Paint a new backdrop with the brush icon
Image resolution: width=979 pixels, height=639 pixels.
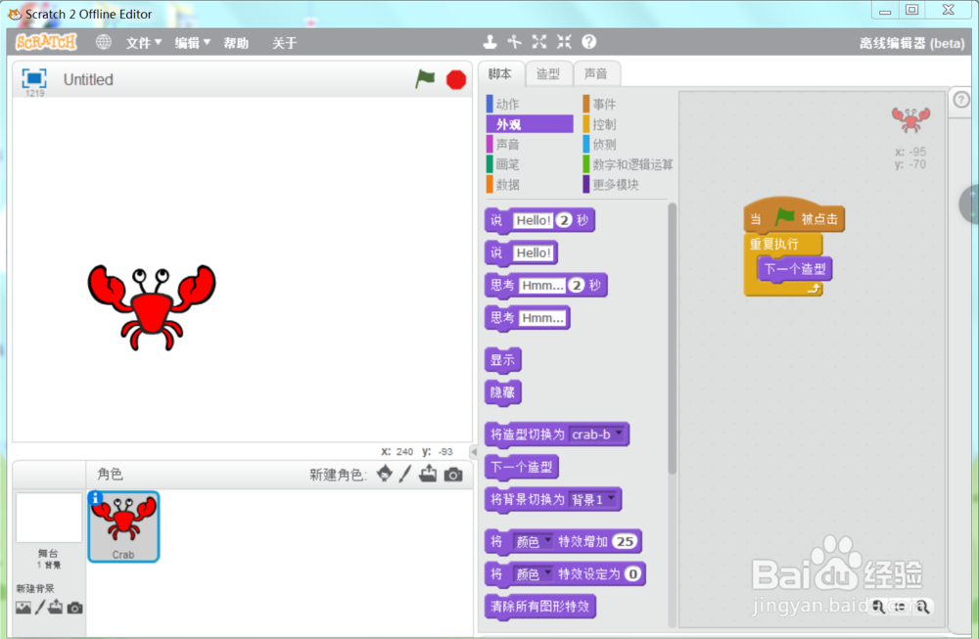[x=42, y=608]
